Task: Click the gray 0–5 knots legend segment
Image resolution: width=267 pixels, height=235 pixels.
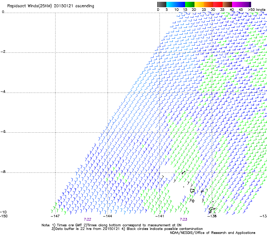Action: (162, 4)
